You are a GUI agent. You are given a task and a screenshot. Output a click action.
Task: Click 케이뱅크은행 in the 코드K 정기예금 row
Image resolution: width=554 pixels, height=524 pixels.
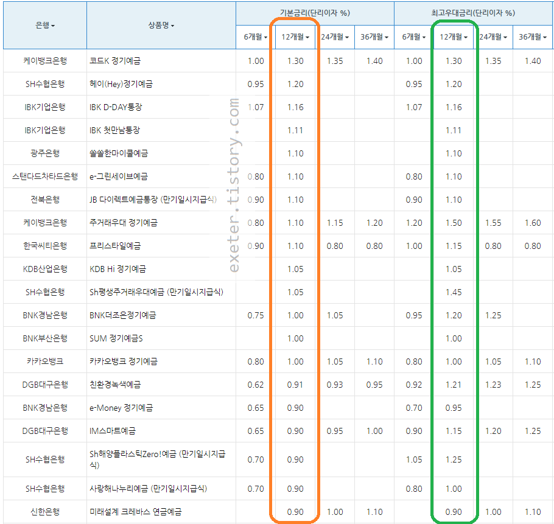tap(45, 61)
